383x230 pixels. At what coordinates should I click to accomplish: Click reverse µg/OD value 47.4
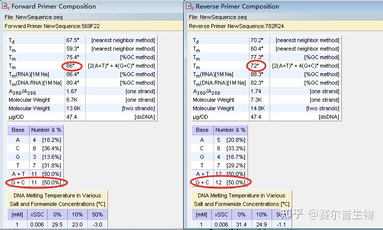pos(256,117)
